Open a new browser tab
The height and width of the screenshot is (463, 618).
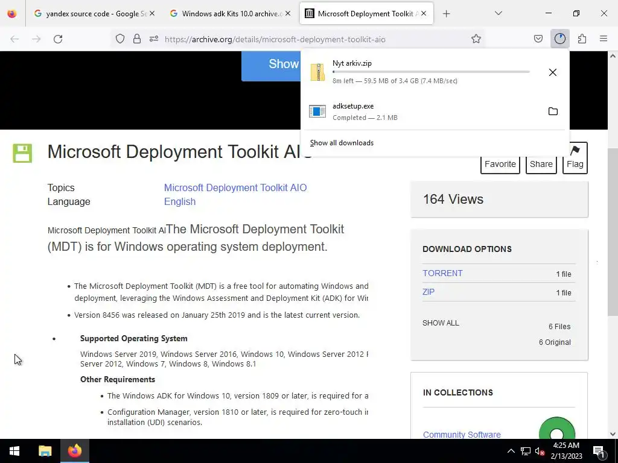coord(446,14)
